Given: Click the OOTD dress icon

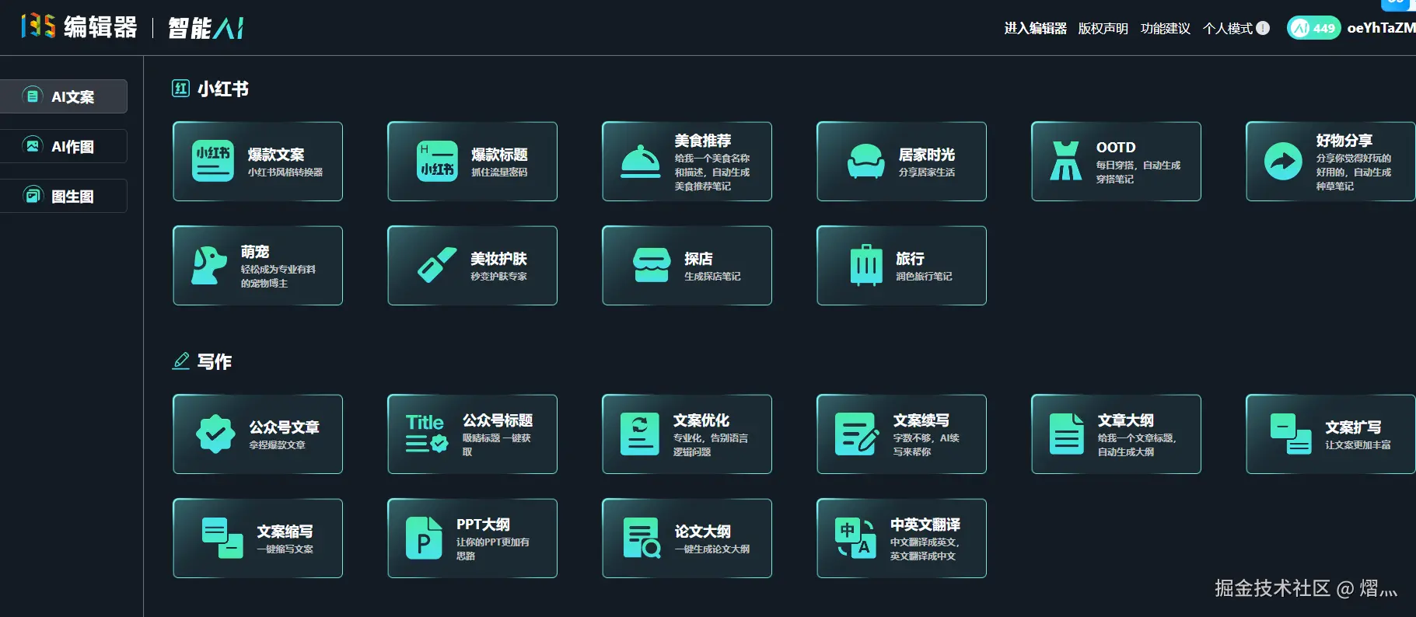Looking at the screenshot, I should point(1065,161).
